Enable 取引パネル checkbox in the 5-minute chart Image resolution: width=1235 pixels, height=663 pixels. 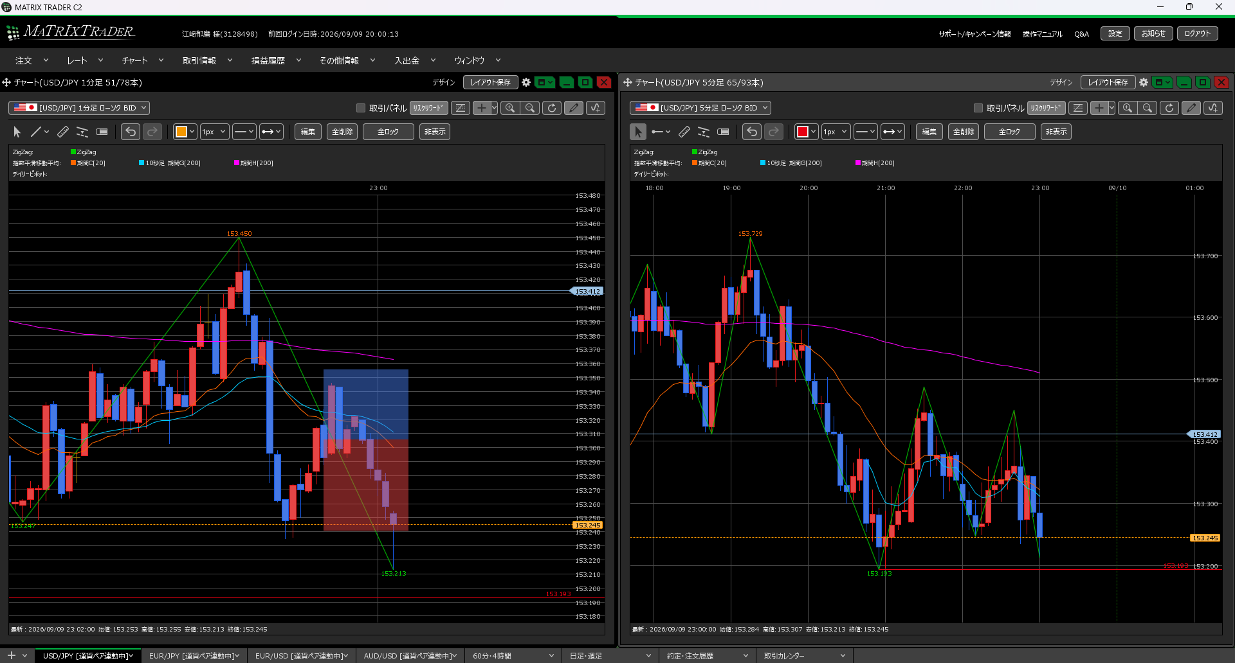(978, 108)
